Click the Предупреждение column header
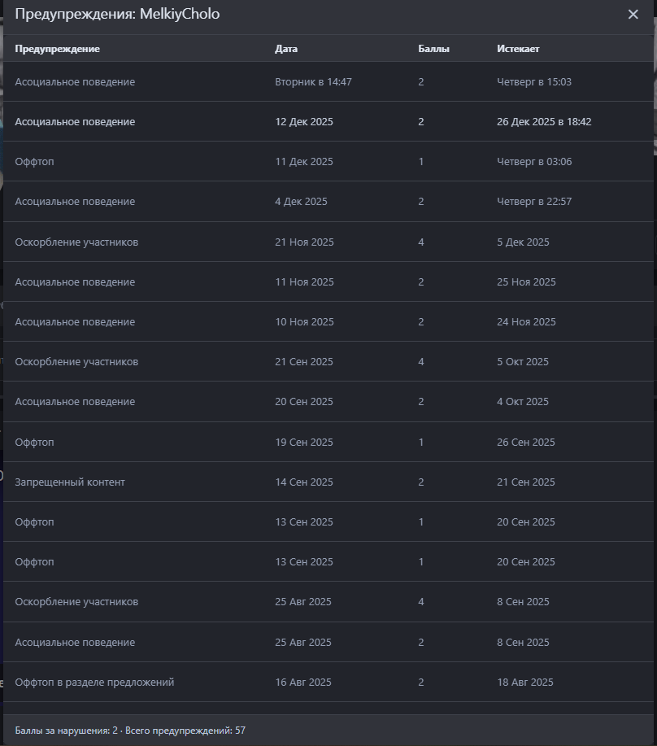 coord(57,49)
